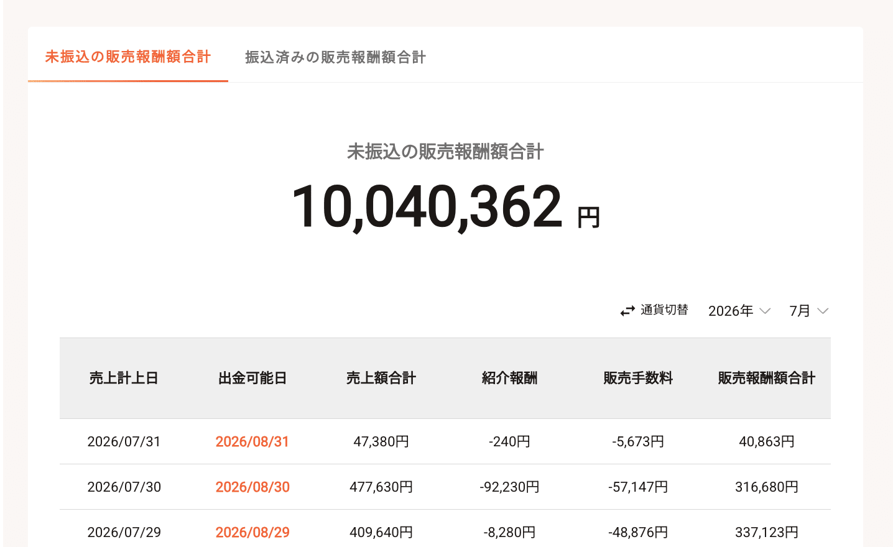
Task: Click the 未振込の販売報酬額合計 heading above the total
Action: (x=445, y=152)
